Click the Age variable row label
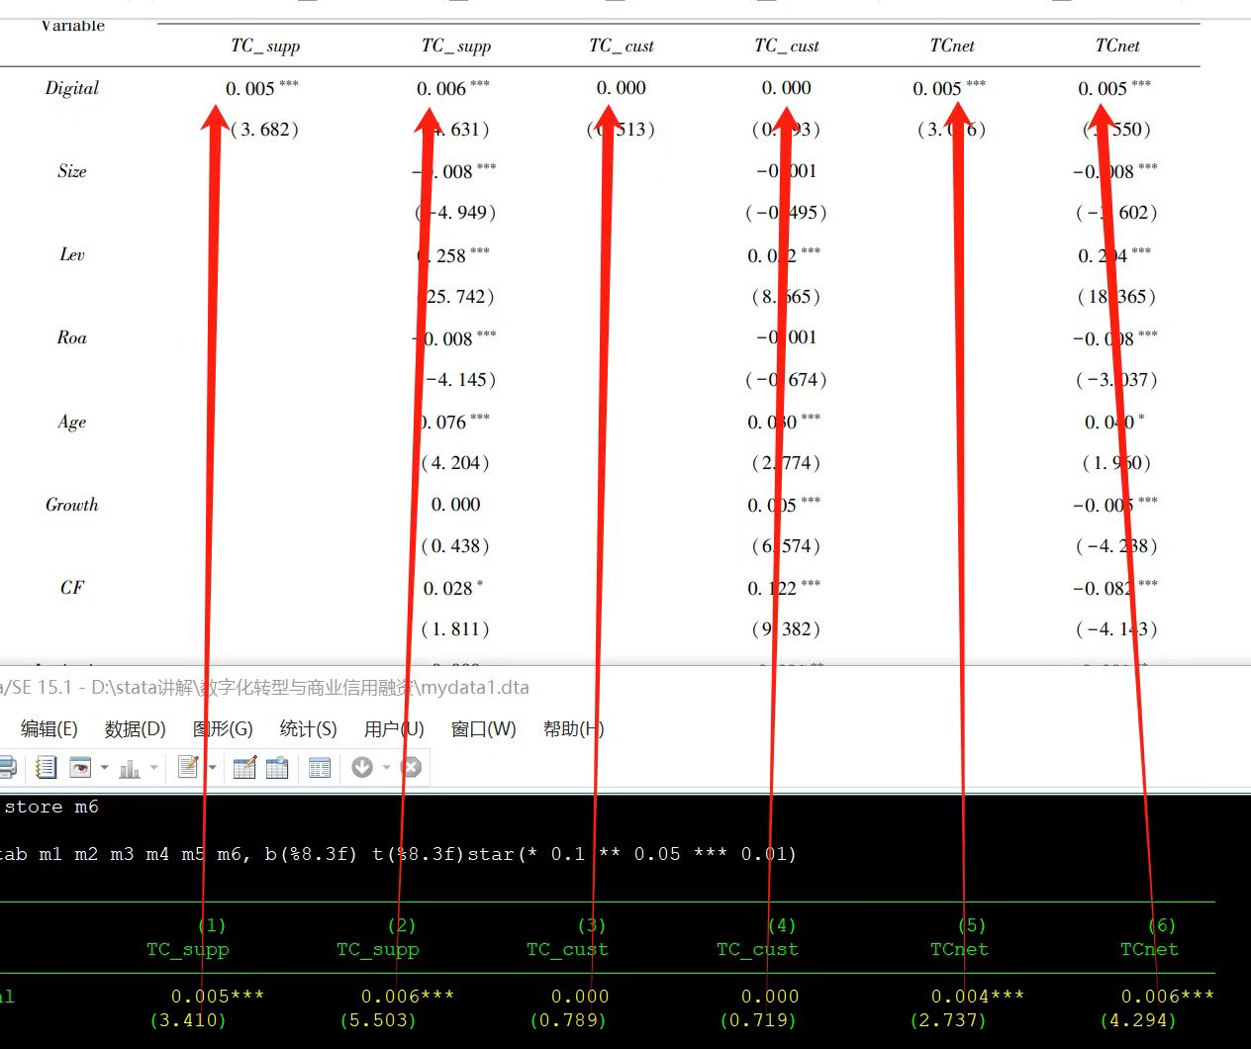This screenshot has height=1049, width=1251. (x=72, y=422)
